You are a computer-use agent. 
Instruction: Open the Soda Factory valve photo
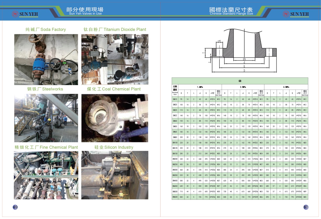(46, 60)
